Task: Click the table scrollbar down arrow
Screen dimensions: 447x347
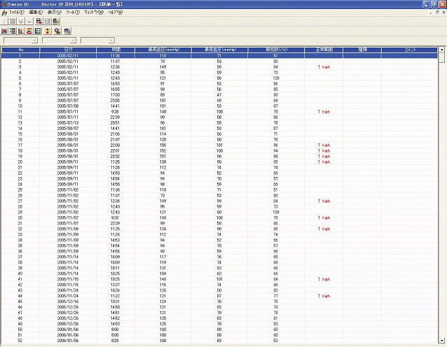Action: pos(441,341)
